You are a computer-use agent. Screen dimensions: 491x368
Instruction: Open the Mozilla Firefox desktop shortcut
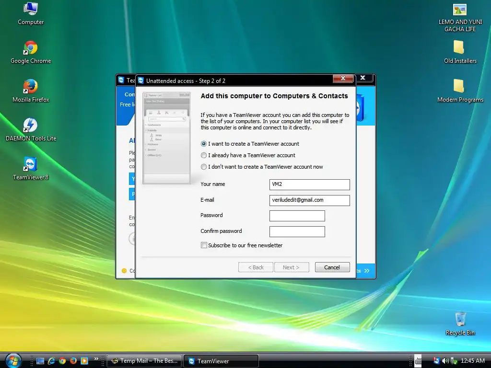pos(31,92)
